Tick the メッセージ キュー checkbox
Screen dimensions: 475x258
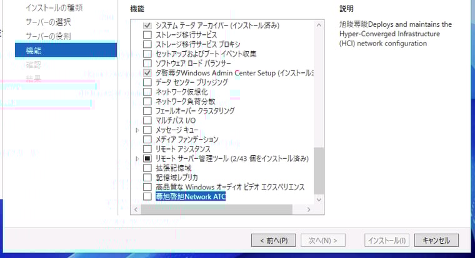coord(147,130)
